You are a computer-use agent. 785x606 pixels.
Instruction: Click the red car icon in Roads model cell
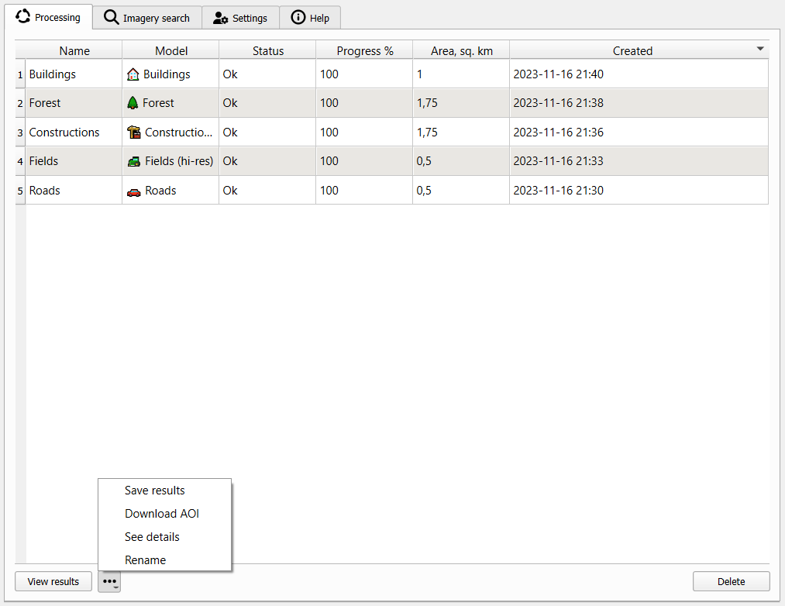point(133,192)
